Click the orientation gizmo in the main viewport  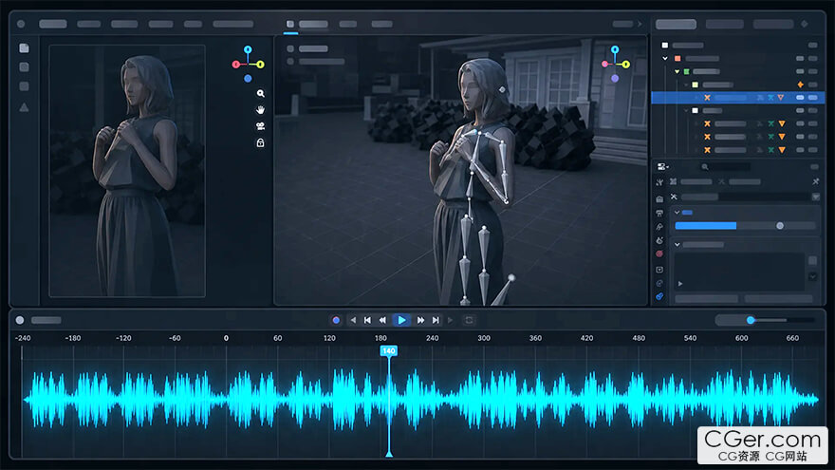pos(615,64)
